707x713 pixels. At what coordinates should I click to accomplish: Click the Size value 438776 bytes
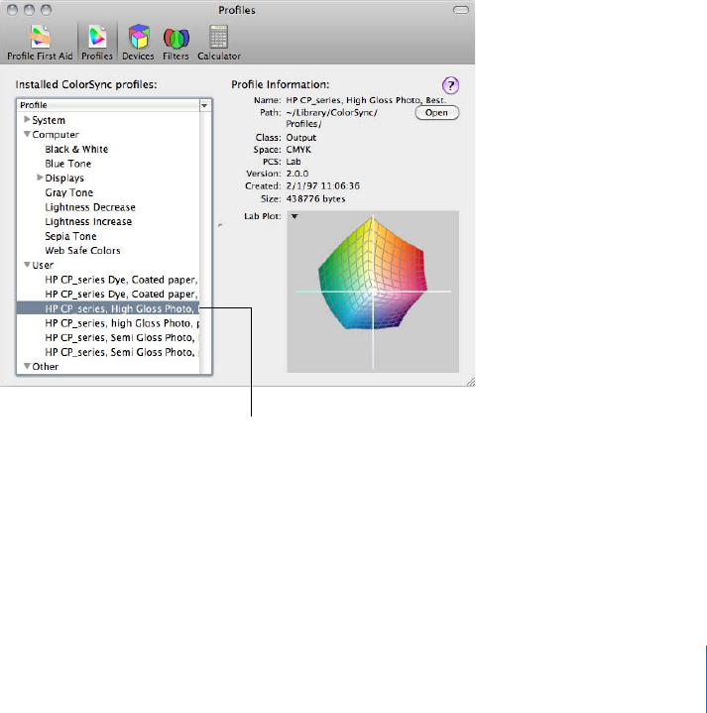point(315,198)
